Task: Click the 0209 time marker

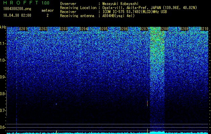Action: [x=184, y=29]
